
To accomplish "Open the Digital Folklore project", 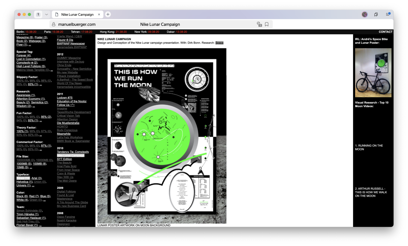I will (x=66, y=192).
